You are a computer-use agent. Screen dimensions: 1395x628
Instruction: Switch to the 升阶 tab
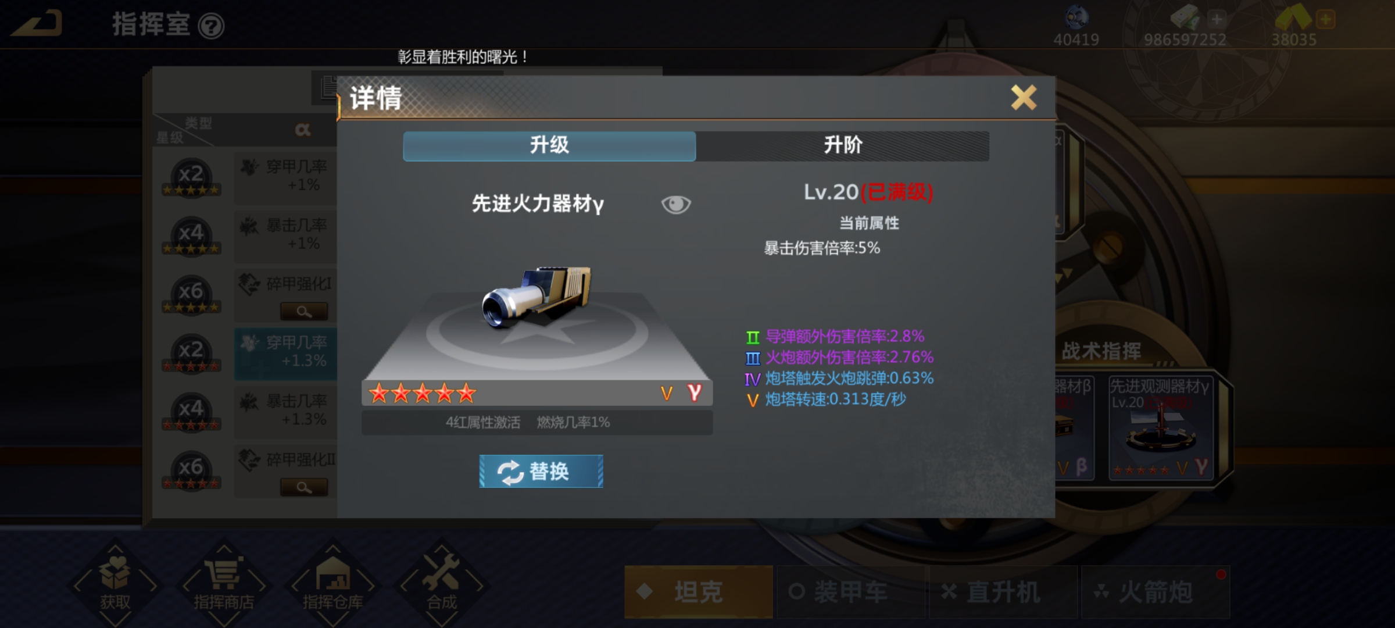[x=843, y=145]
